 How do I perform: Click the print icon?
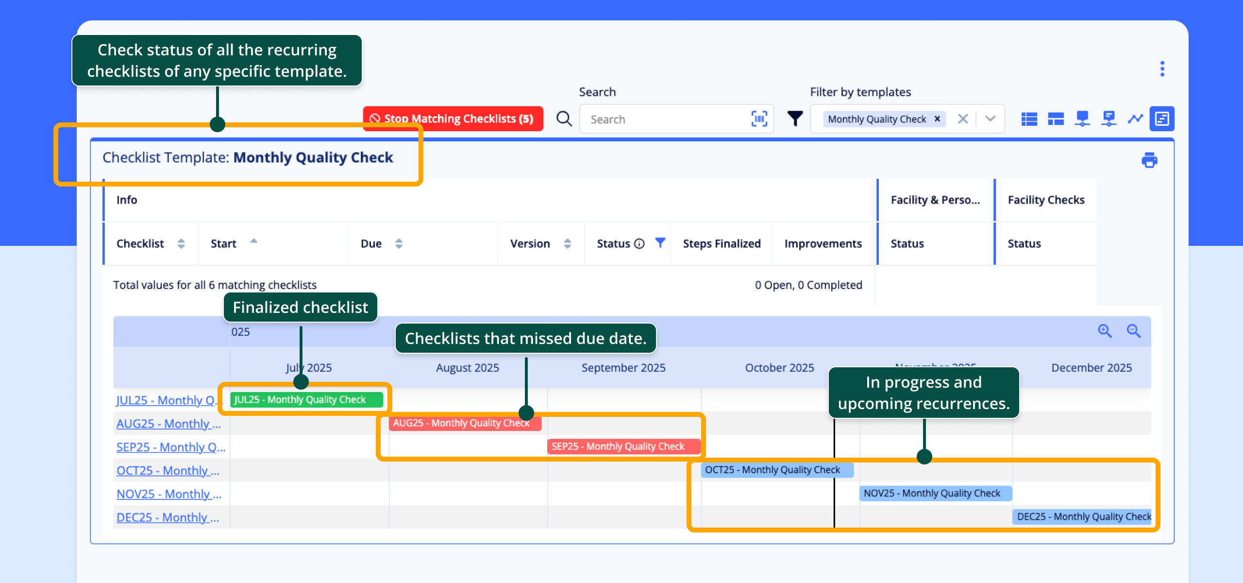click(x=1149, y=160)
